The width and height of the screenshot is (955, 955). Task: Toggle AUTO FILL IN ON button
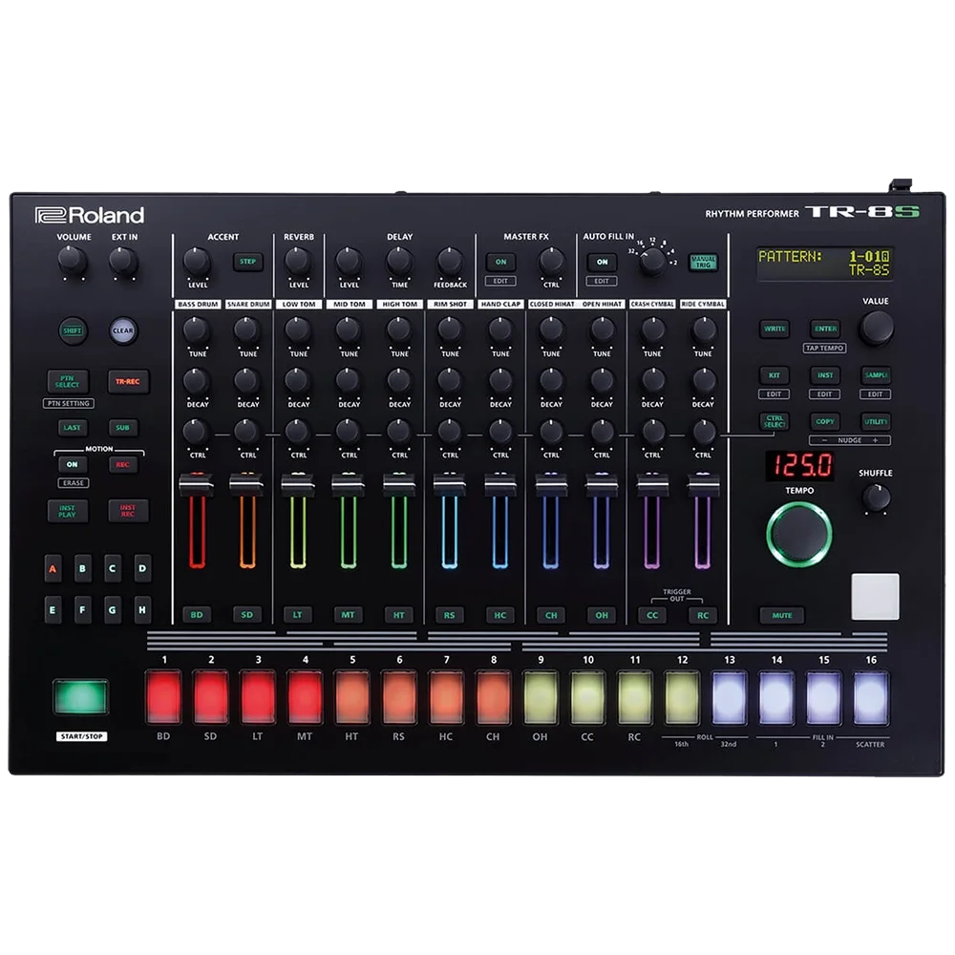coord(602,262)
